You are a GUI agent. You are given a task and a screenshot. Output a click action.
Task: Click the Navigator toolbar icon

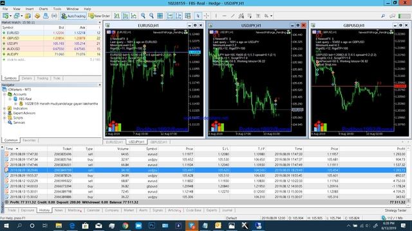pos(46,16)
